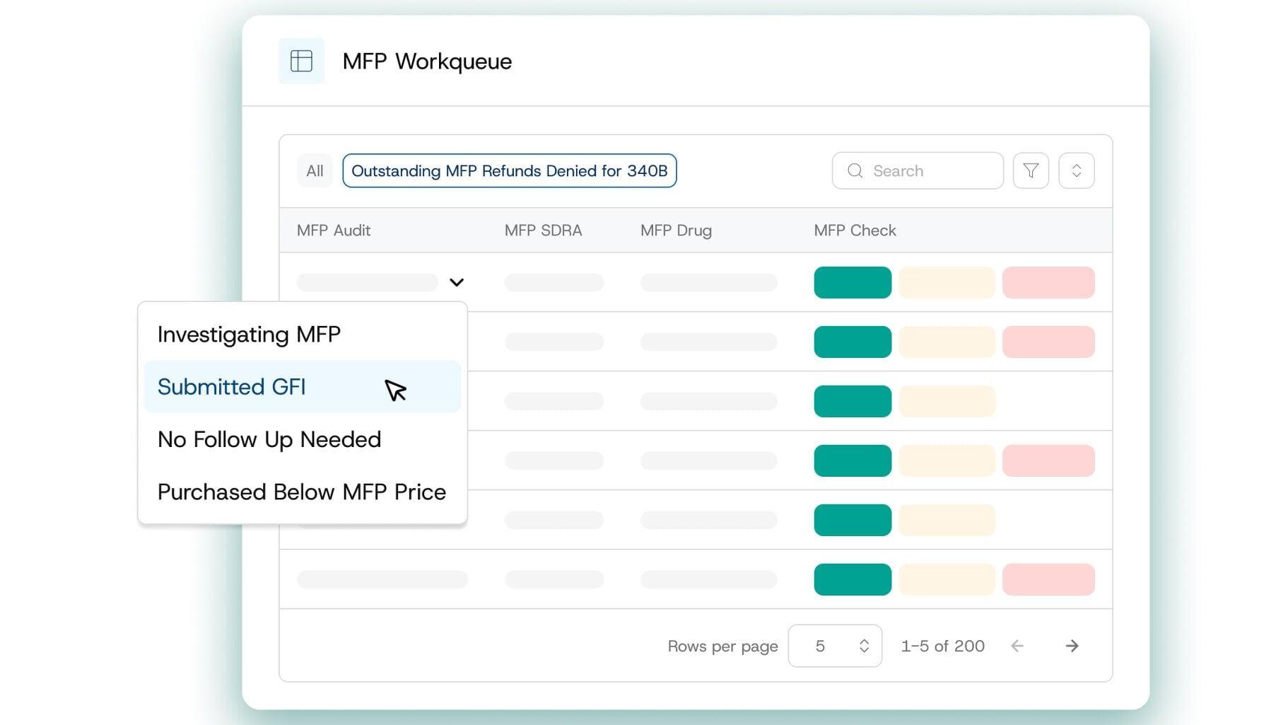Sort by MFP SDRA column header

click(543, 230)
